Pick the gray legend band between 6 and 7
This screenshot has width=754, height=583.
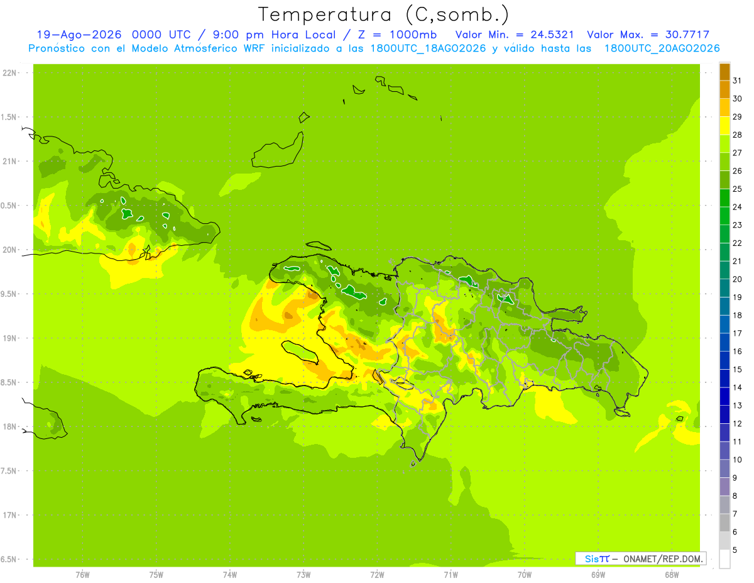tap(724, 523)
